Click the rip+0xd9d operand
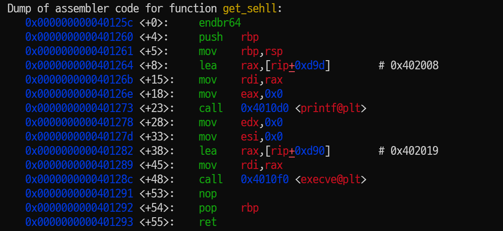503x231 pixels. pyautogui.click(x=298, y=66)
